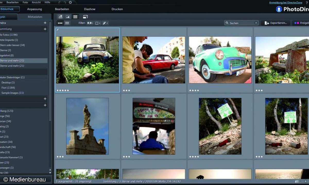The image size is (309, 185).
Task: Select the Alle Fotos (1196) collection
Action: [x=24, y=35]
